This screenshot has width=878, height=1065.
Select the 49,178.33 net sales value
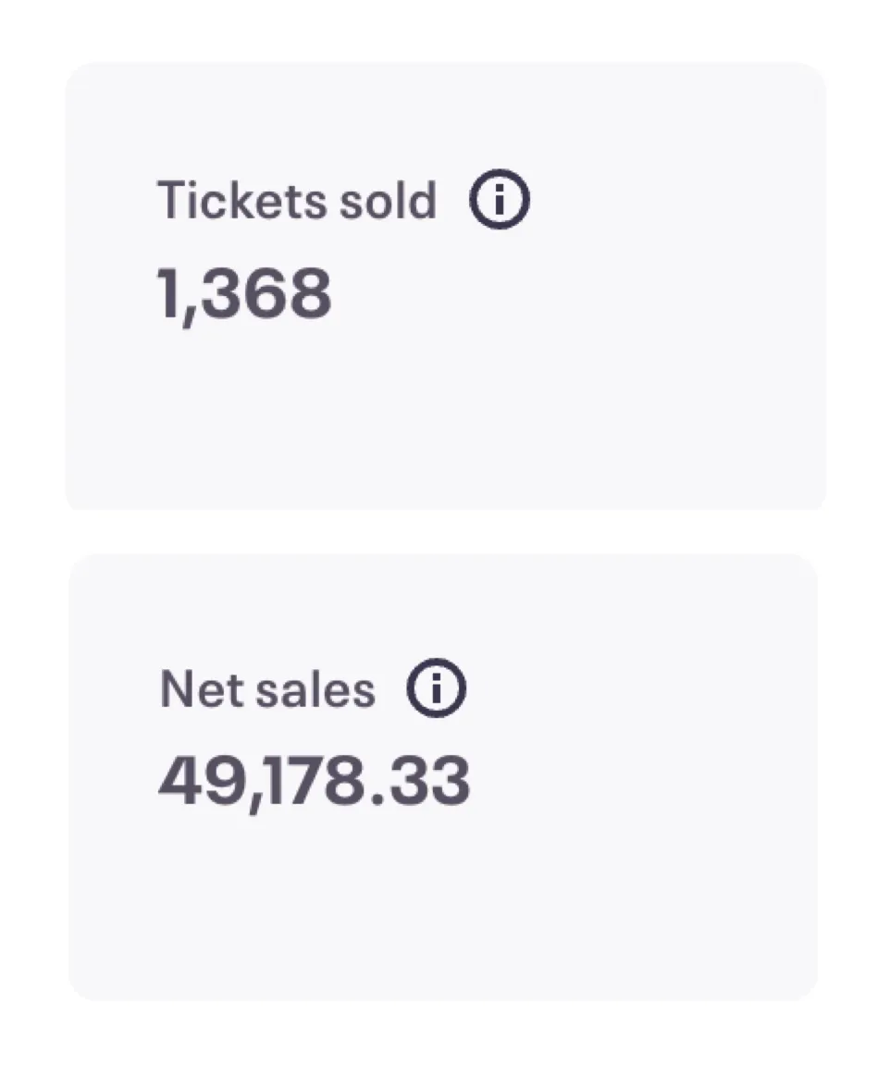pyautogui.click(x=314, y=782)
